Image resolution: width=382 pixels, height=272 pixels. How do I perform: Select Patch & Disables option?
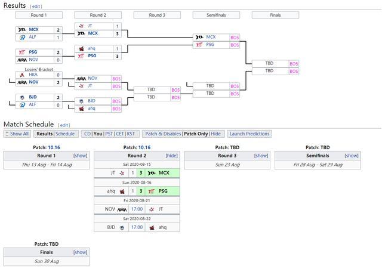click(163, 134)
